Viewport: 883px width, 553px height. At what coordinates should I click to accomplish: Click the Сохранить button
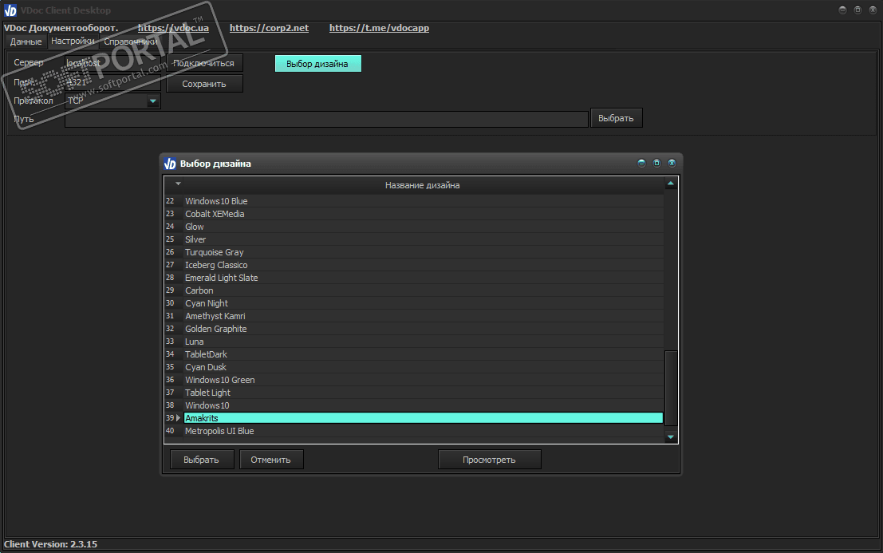coord(204,84)
